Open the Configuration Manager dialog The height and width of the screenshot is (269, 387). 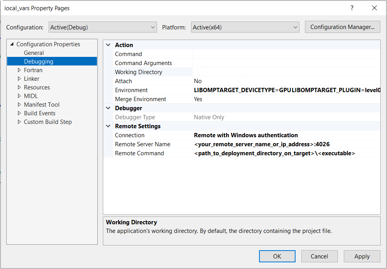(x=342, y=27)
